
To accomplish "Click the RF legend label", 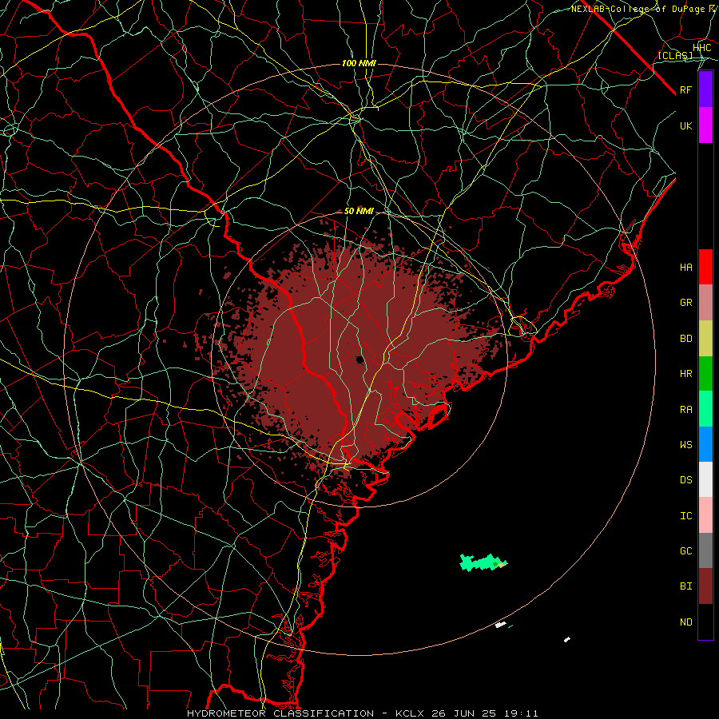I will (686, 89).
